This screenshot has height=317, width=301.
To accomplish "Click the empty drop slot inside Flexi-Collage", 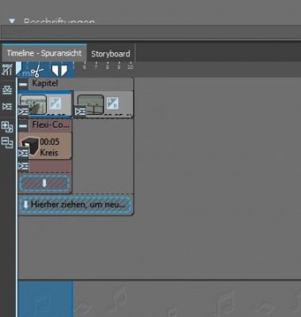I will (x=44, y=183).
